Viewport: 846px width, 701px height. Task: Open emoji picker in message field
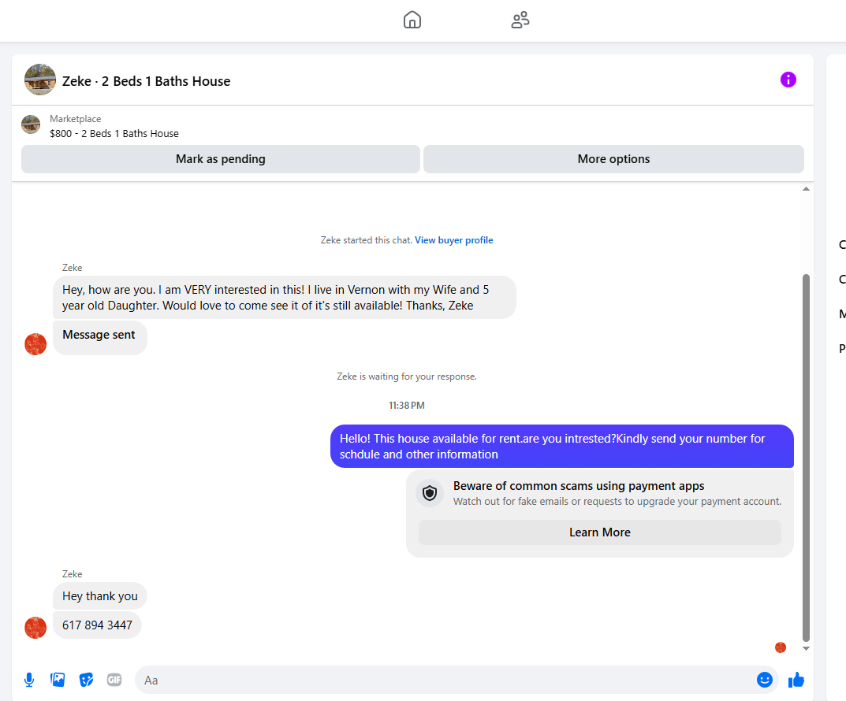(764, 680)
